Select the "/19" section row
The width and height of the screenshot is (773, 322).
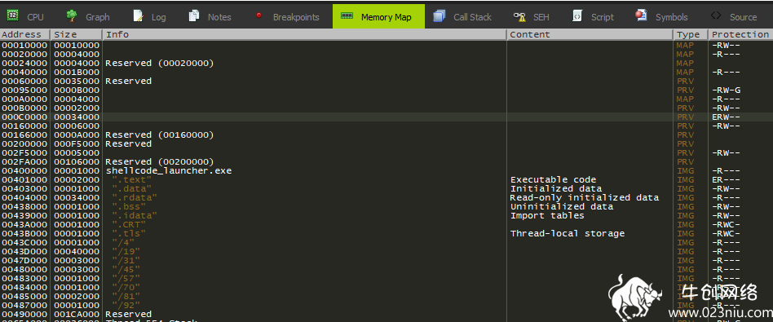[386, 251]
